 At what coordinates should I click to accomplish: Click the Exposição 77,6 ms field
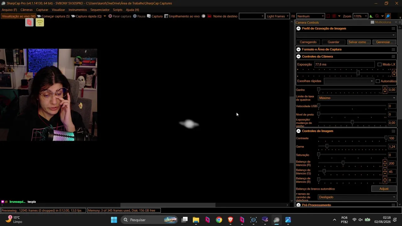[x=345, y=64]
